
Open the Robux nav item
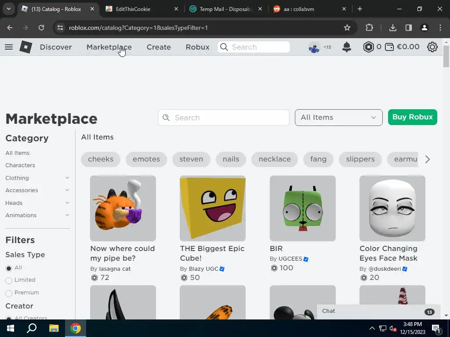[x=197, y=47]
